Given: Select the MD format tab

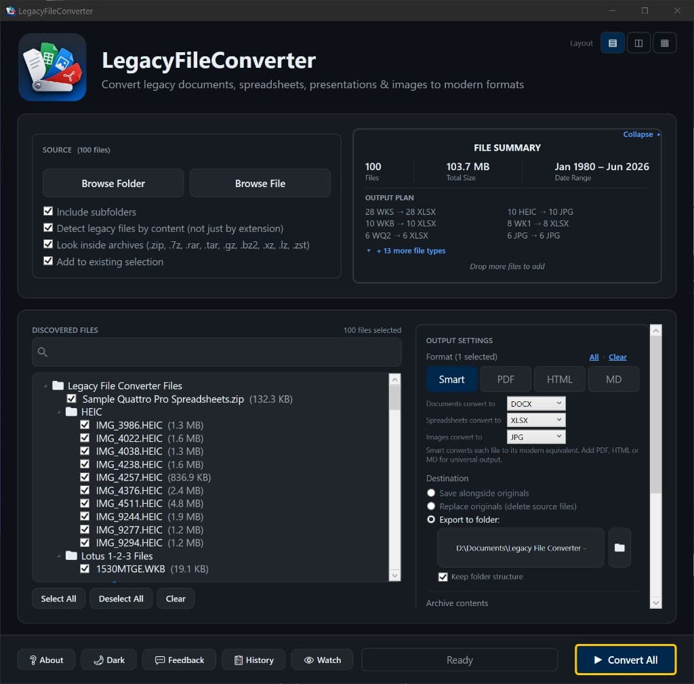Looking at the screenshot, I should click(613, 380).
